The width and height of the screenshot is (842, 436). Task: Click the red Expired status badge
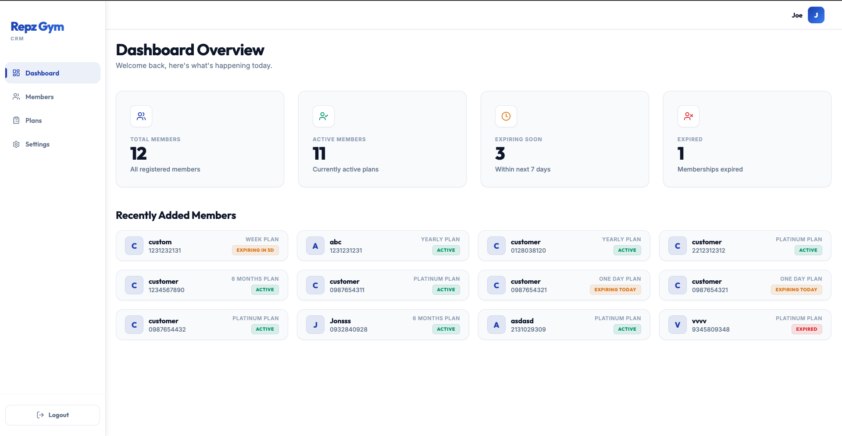pos(806,329)
